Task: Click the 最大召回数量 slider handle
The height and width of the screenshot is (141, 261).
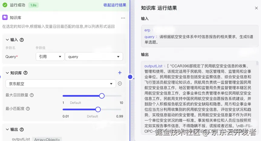Action: point(102,96)
